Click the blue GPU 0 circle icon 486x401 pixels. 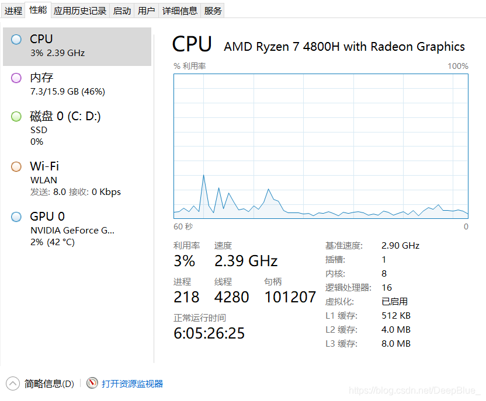click(x=16, y=217)
